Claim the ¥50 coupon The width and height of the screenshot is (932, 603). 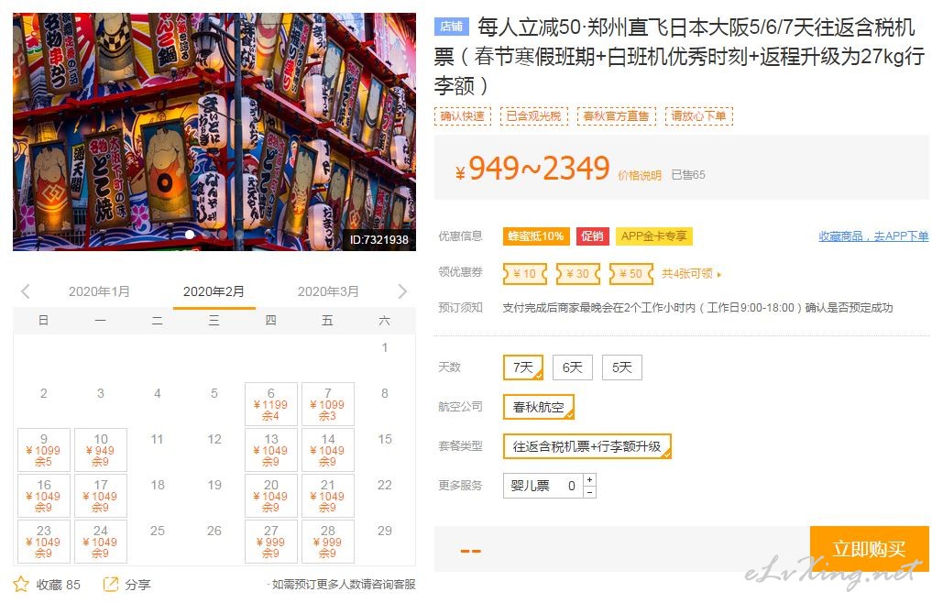click(x=631, y=274)
